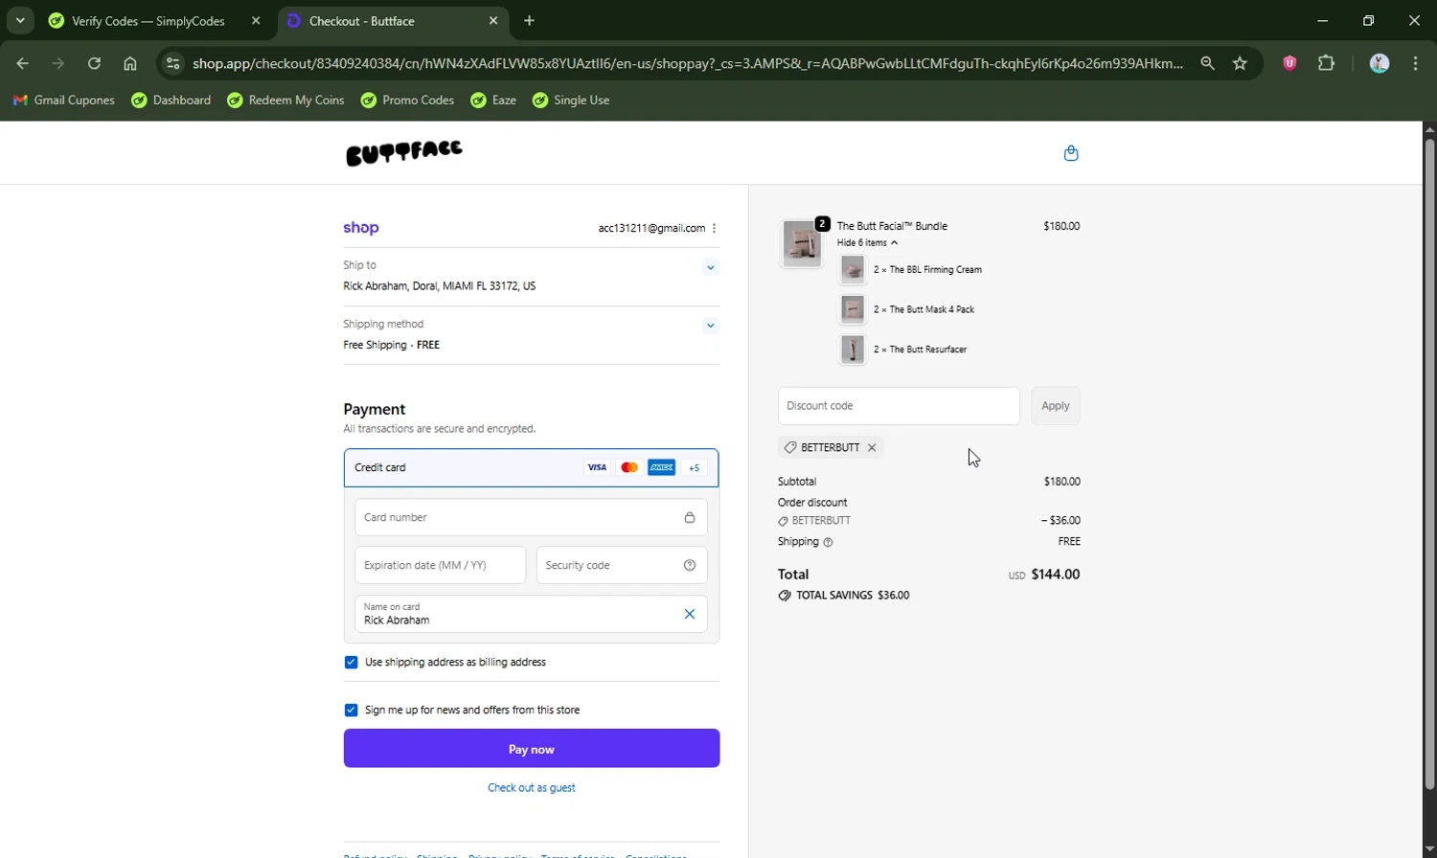Viewport: 1437px width, 858px height.
Task: Click the total amount $144.00
Action: click(x=1056, y=575)
